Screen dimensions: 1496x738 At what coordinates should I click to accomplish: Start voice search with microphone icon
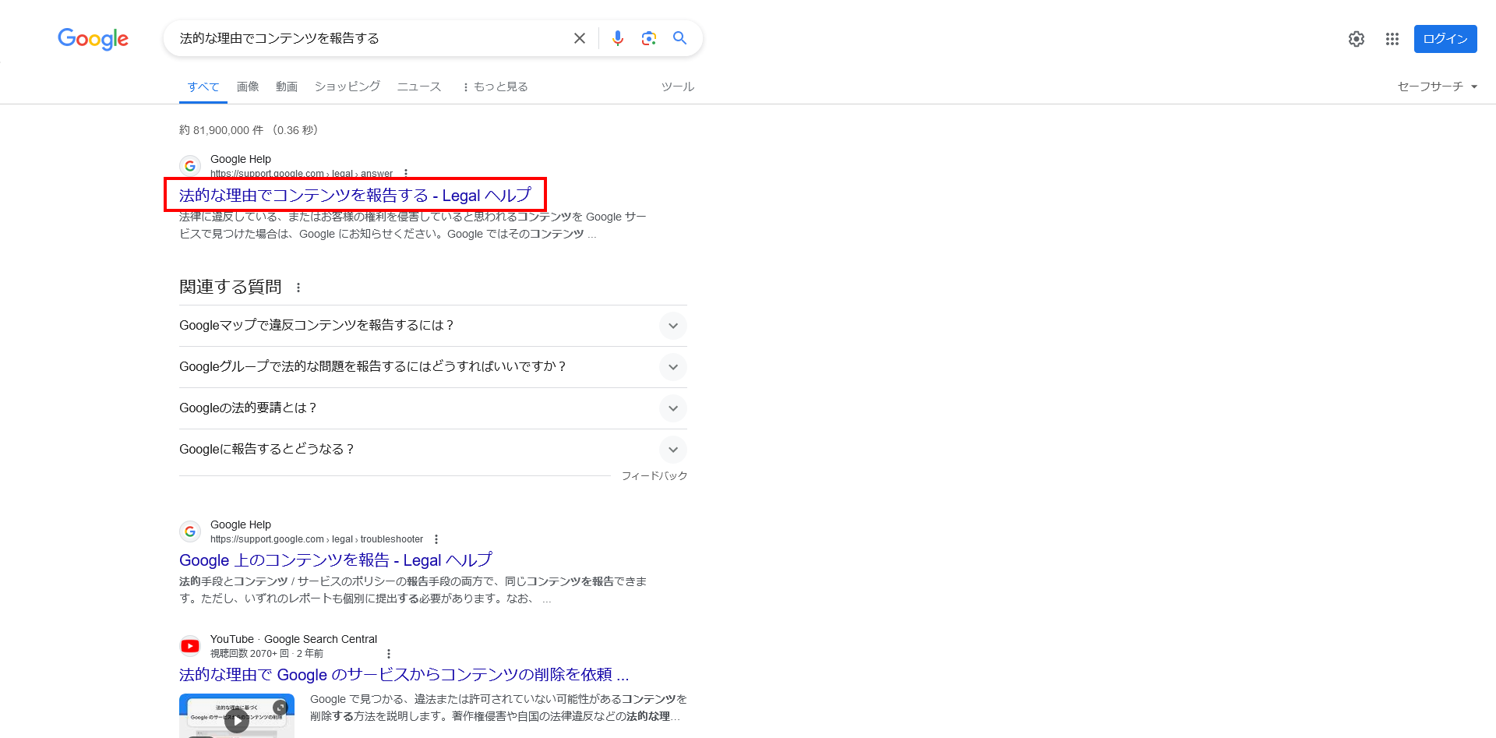coord(618,38)
